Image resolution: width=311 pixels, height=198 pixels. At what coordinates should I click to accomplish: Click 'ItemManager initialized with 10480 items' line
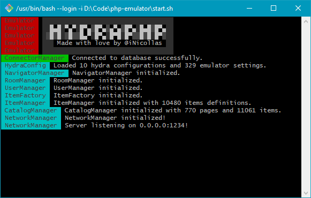pos(153,103)
